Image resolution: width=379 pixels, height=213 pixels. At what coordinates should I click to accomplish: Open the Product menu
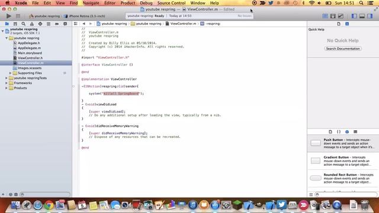128,3
